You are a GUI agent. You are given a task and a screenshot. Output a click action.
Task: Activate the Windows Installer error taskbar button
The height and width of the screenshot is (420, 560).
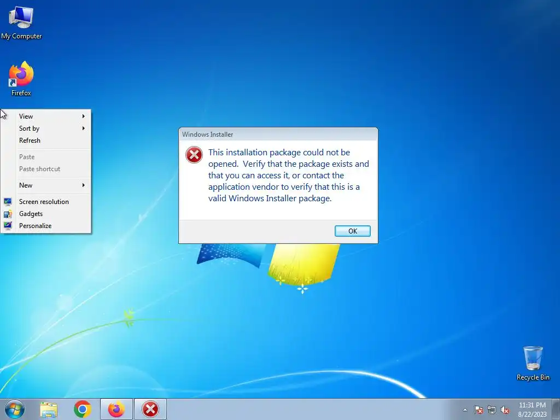(x=150, y=409)
